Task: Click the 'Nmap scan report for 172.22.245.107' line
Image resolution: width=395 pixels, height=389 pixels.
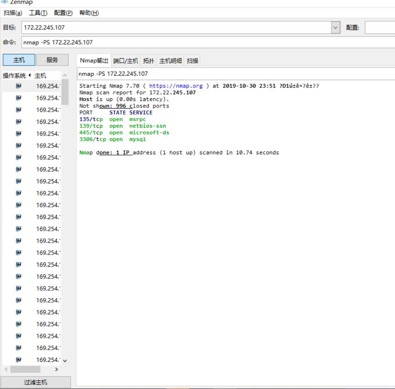Action: point(137,93)
